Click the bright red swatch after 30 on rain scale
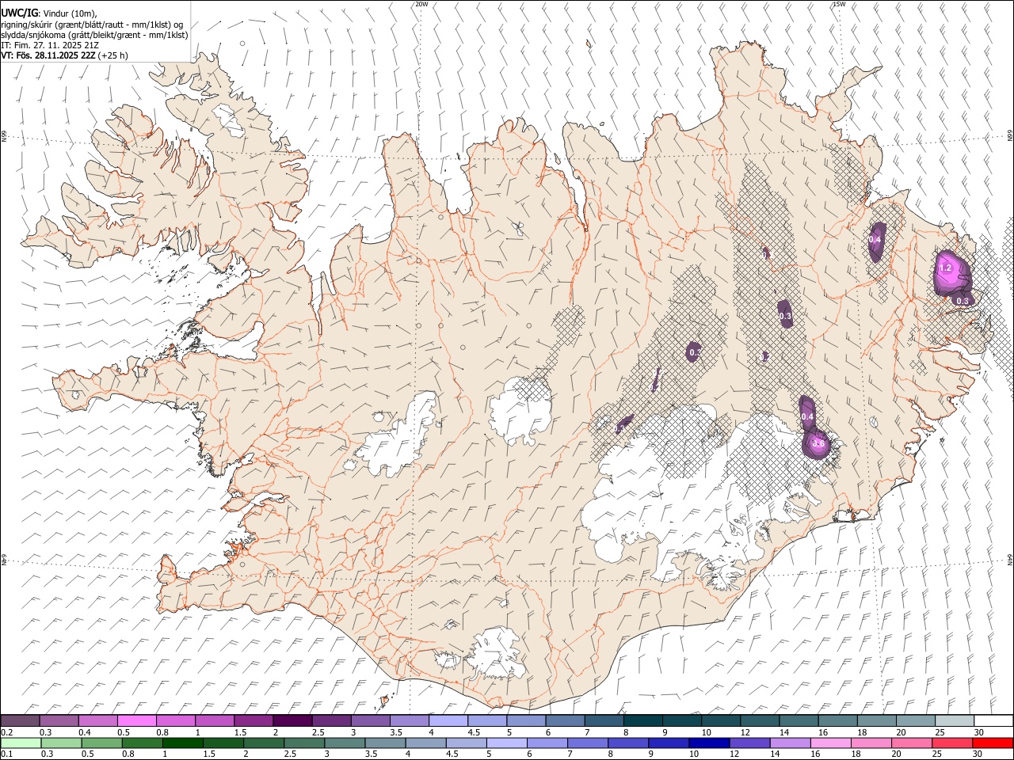The width and height of the screenshot is (1014, 760). (x=993, y=743)
